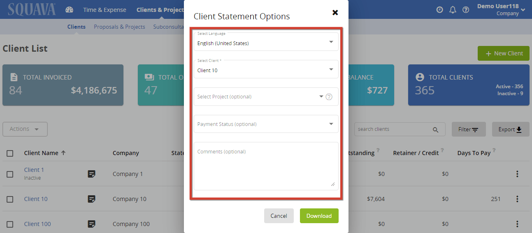This screenshot has height=233, width=532.
Task: Click the Download button
Action: pyautogui.click(x=319, y=216)
